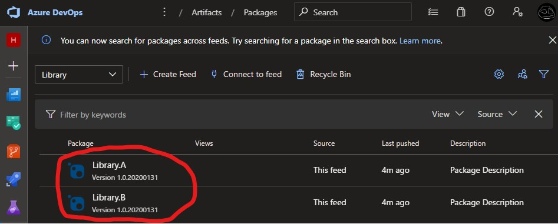Screen dimensions: 558x224
Task: Select the red H project tile
Action: (x=14, y=40)
